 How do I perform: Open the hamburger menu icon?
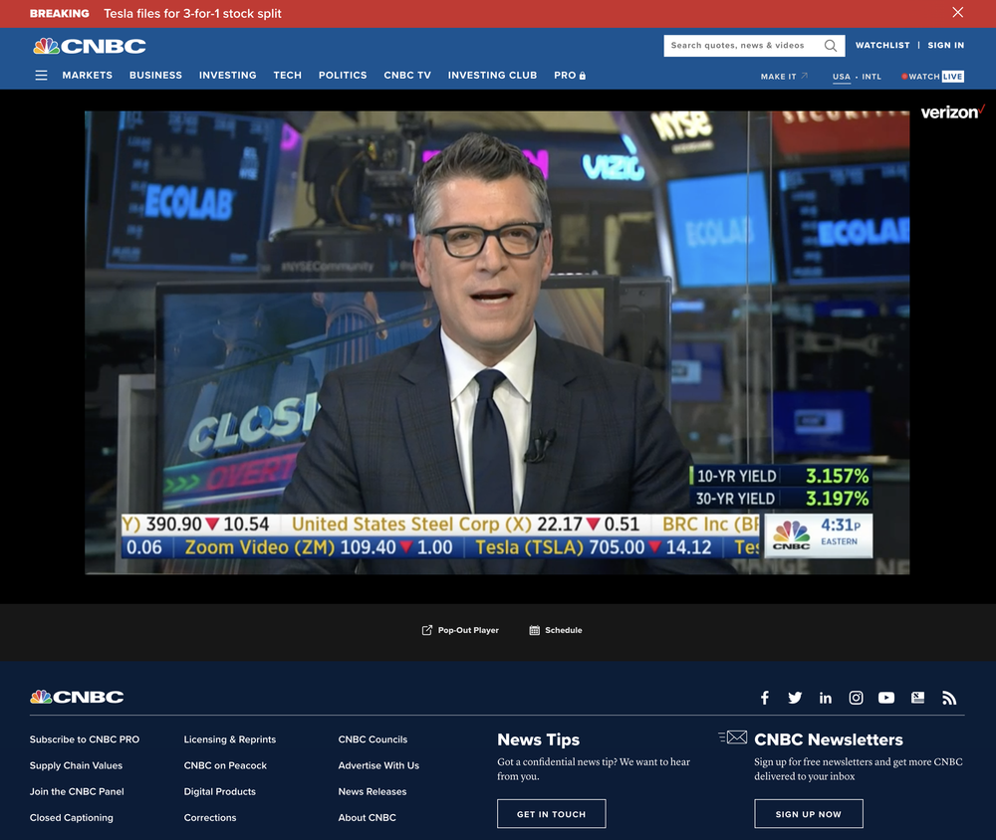point(41,76)
